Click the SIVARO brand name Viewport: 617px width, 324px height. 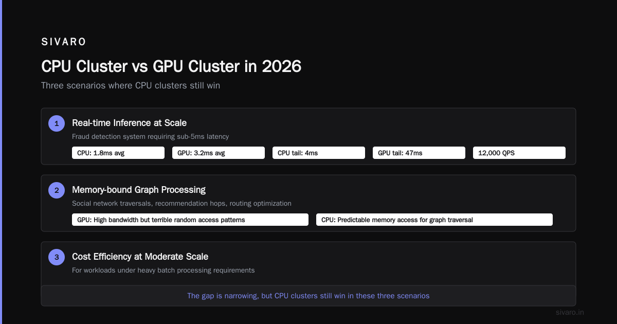(x=64, y=42)
